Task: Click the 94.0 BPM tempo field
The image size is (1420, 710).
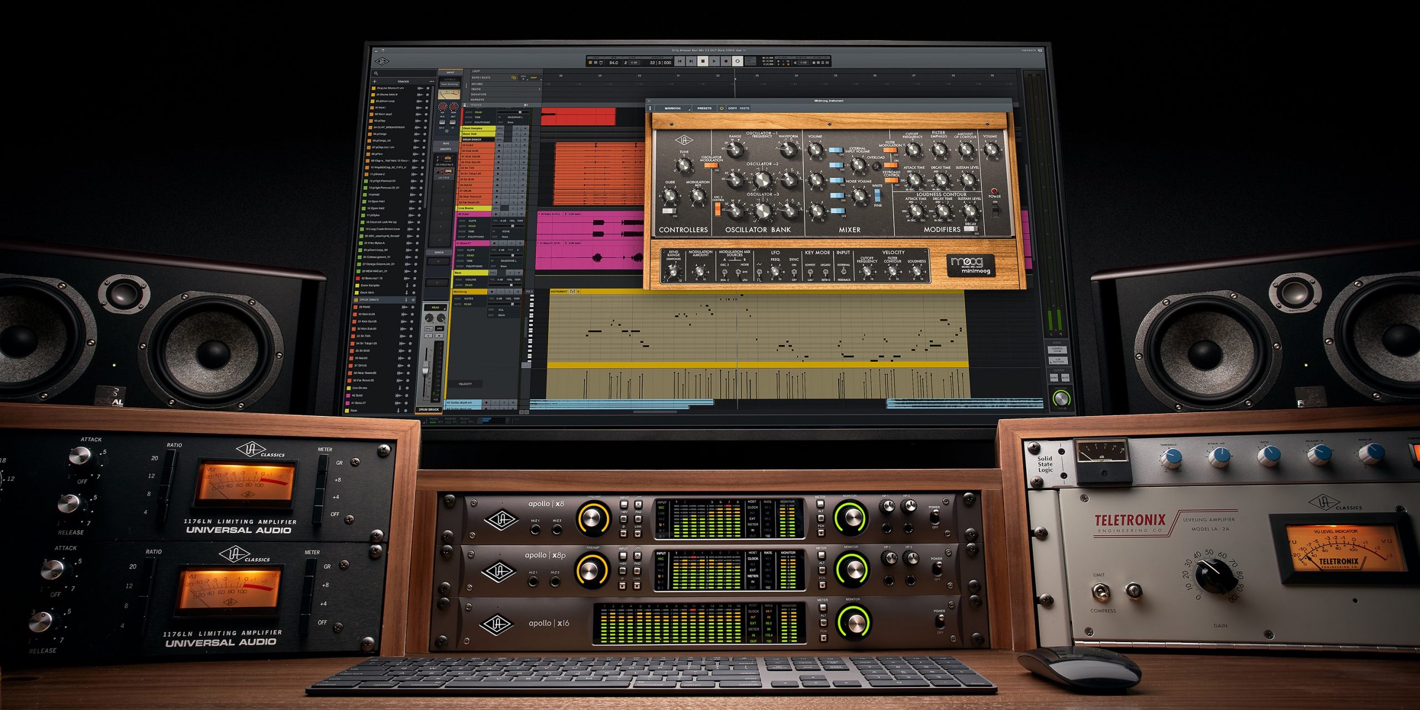Action: pos(613,63)
